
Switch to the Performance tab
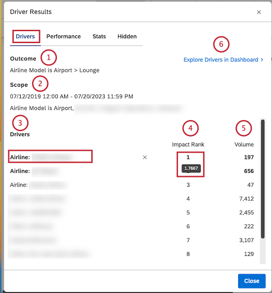[x=64, y=36]
